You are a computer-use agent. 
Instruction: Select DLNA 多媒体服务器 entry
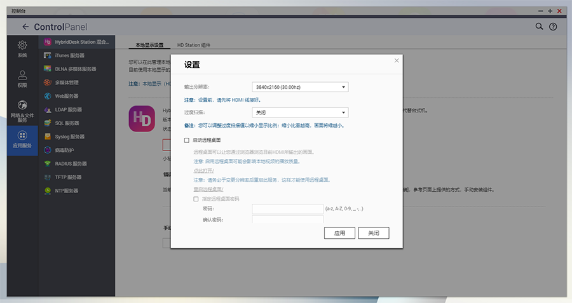pyautogui.click(x=75, y=69)
